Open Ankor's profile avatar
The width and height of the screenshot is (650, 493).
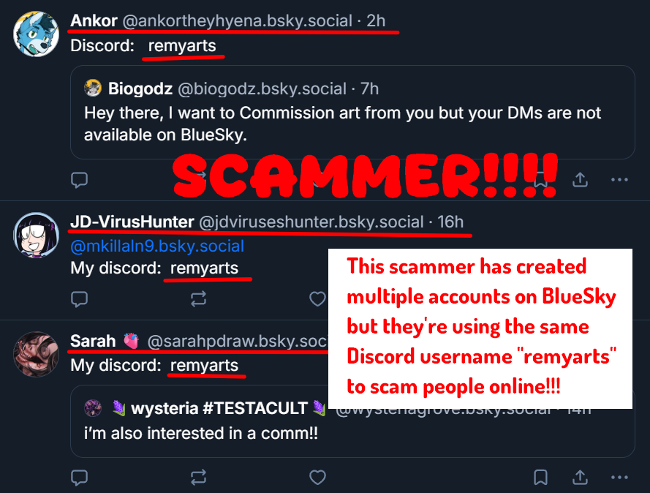coord(36,34)
